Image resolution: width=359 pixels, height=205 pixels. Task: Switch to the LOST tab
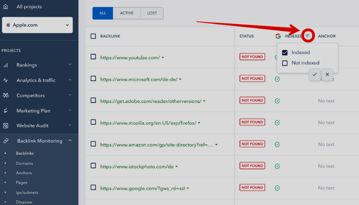click(x=152, y=13)
